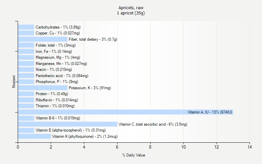Click the Phosphorus, P 1% label
262x164 pixels.
pyautogui.click(x=57, y=82)
